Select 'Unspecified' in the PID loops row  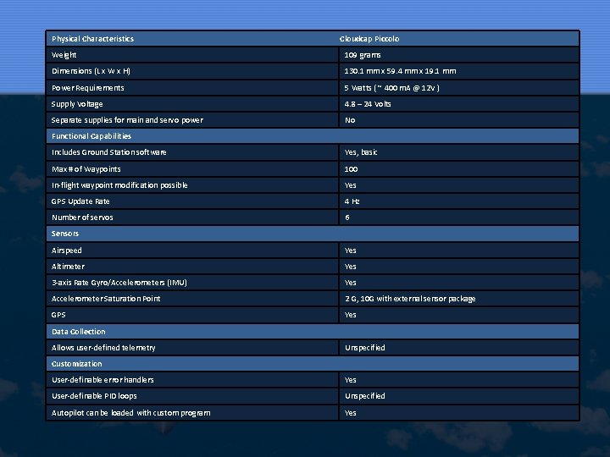[x=365, y=396]
